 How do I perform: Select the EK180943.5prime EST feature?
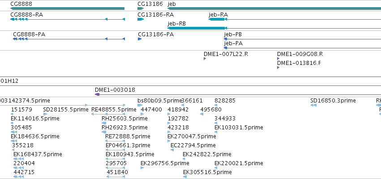pyautogui.click(x=115, y=159)
